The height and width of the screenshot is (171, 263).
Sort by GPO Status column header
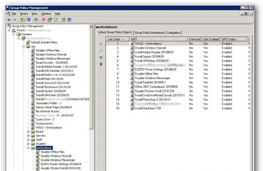233,39
